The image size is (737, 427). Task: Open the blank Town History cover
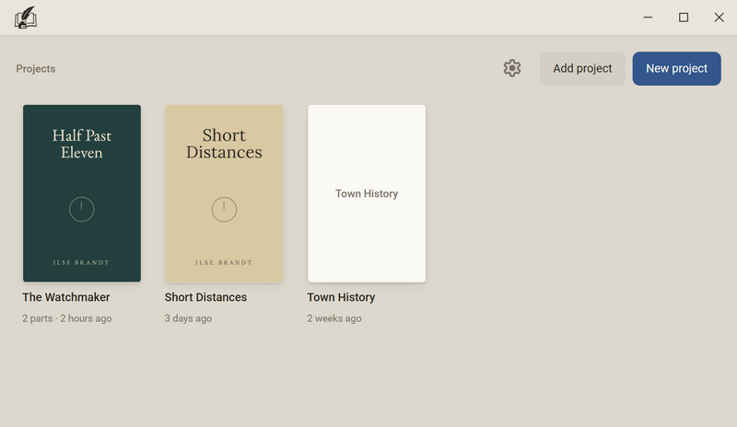coord(367,193)
